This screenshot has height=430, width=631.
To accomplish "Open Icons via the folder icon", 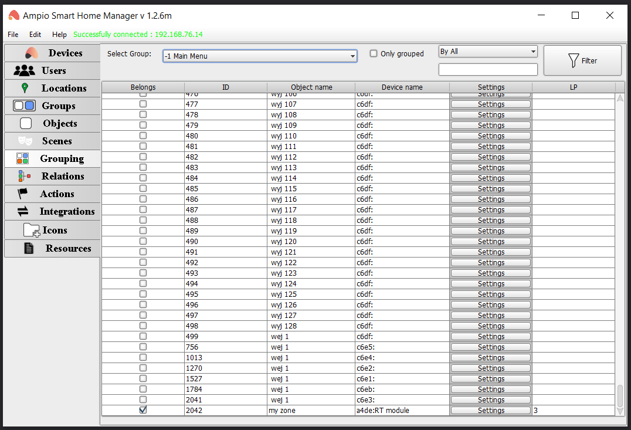I will [x=32, y=230].
